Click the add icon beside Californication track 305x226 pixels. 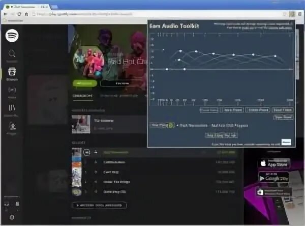pyautogui.click(x=96, y=162)
